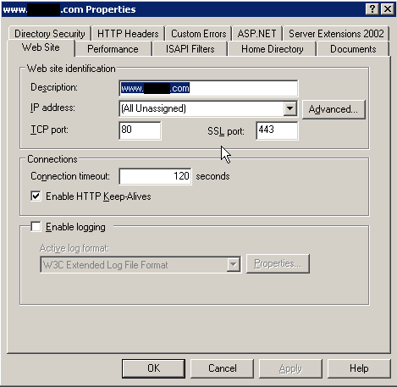Enable logging checkbox
The width and height of the screenshot is (397, 387).
[36, 226]
